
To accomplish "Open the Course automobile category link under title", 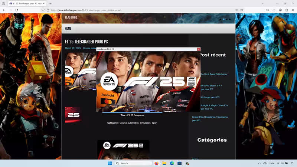I will 89,48.
